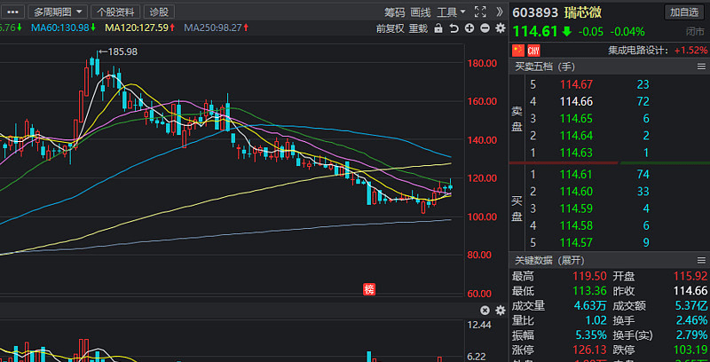Click the double-chevron collapse panel icon
Image resolution: width=710 pixels, height=362 pixels.
[x=499, y=12]
